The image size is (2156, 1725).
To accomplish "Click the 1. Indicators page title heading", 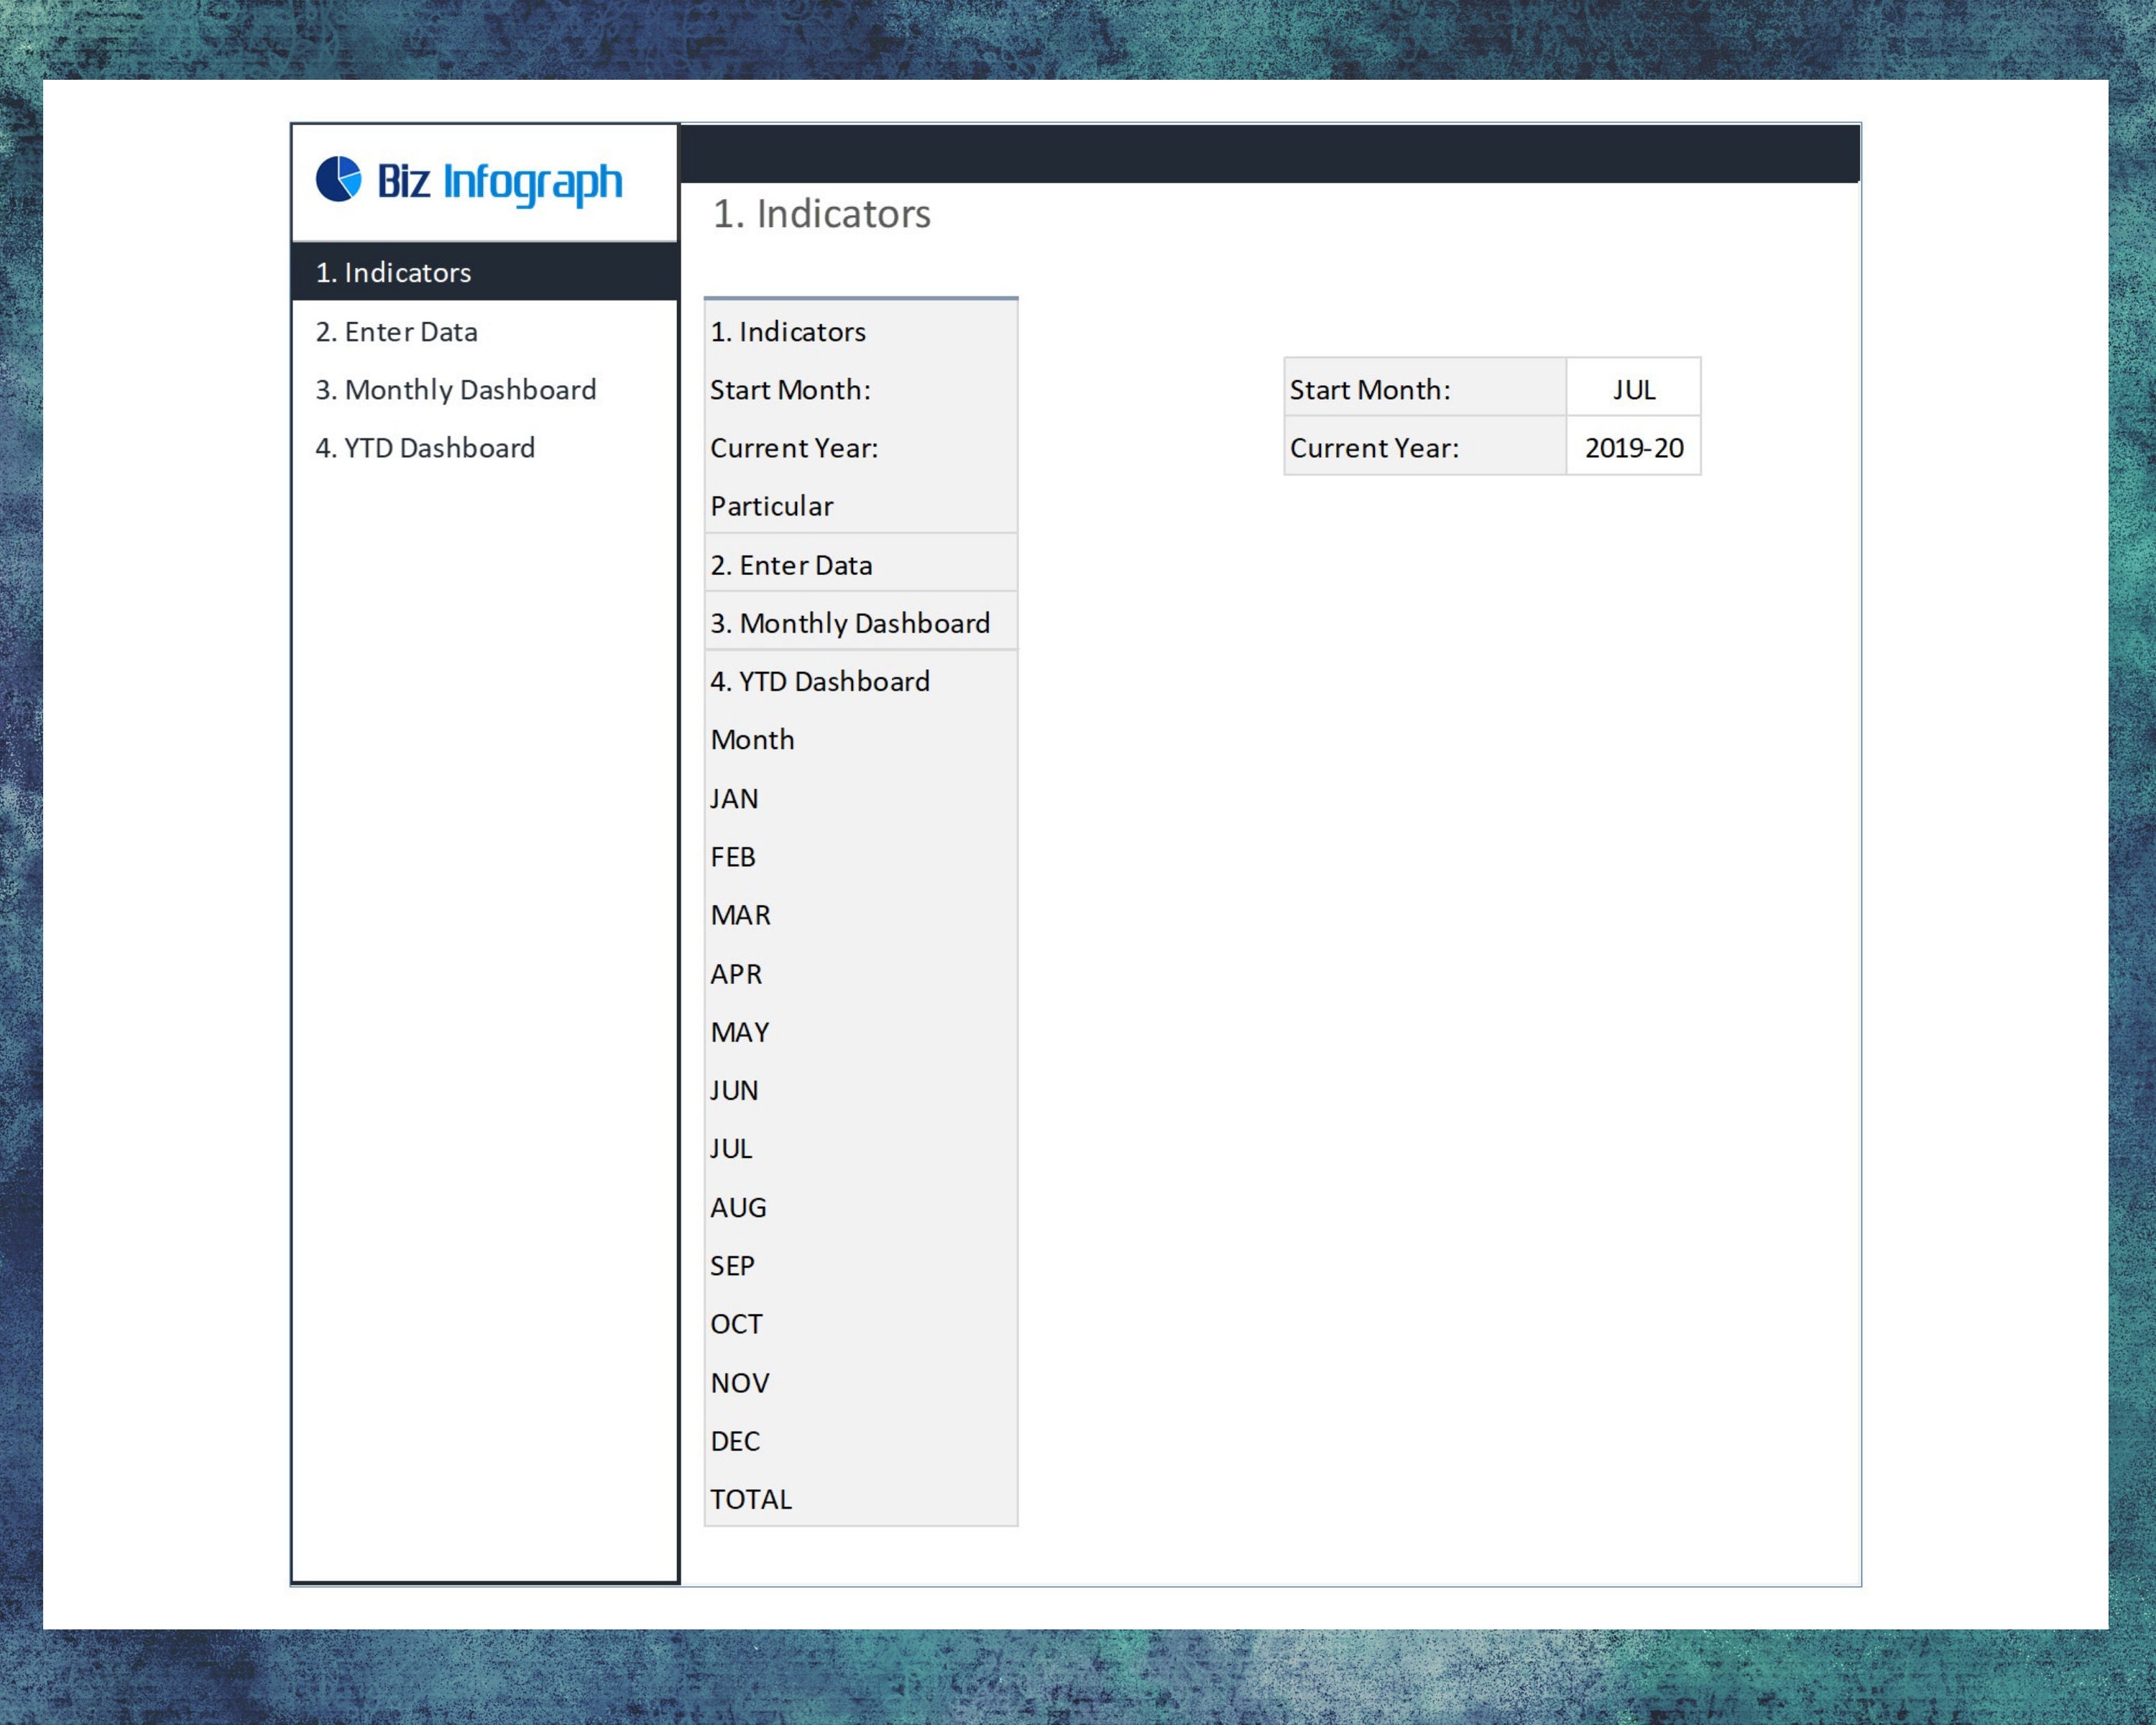I will point(820,213).
